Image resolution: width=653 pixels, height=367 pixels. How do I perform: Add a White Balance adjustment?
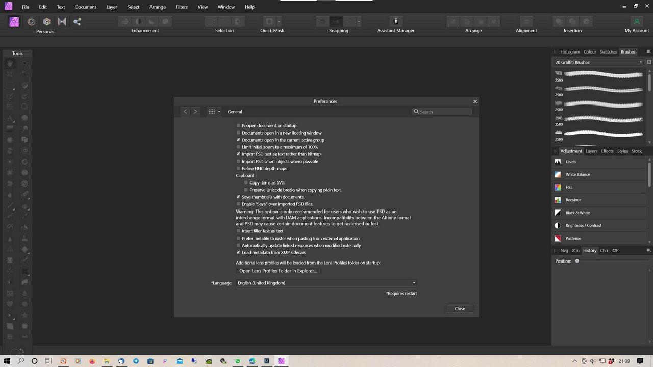click(x=599, y=174)
